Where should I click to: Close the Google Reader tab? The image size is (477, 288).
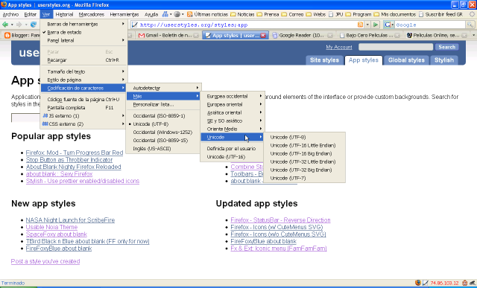point(329,36)
